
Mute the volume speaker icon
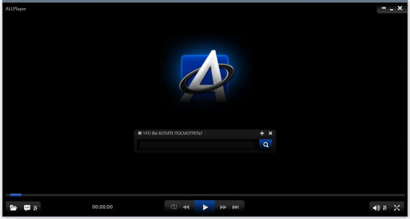point(376,208)
